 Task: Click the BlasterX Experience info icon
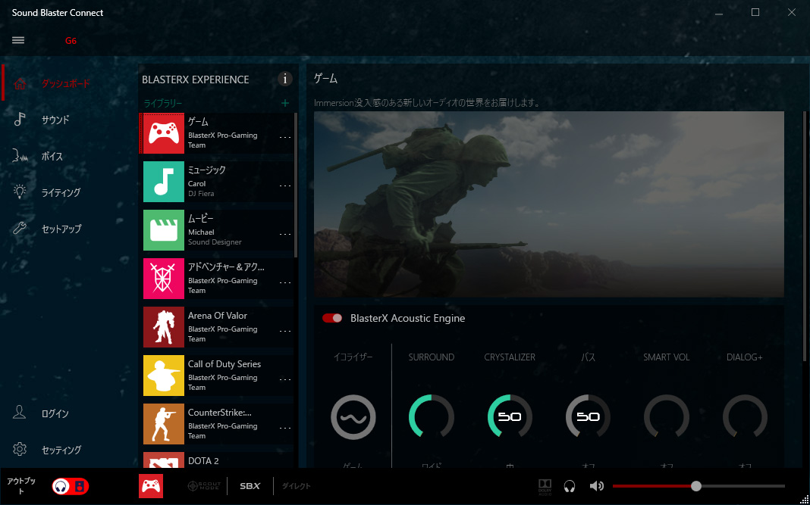[x=284, y=79]
